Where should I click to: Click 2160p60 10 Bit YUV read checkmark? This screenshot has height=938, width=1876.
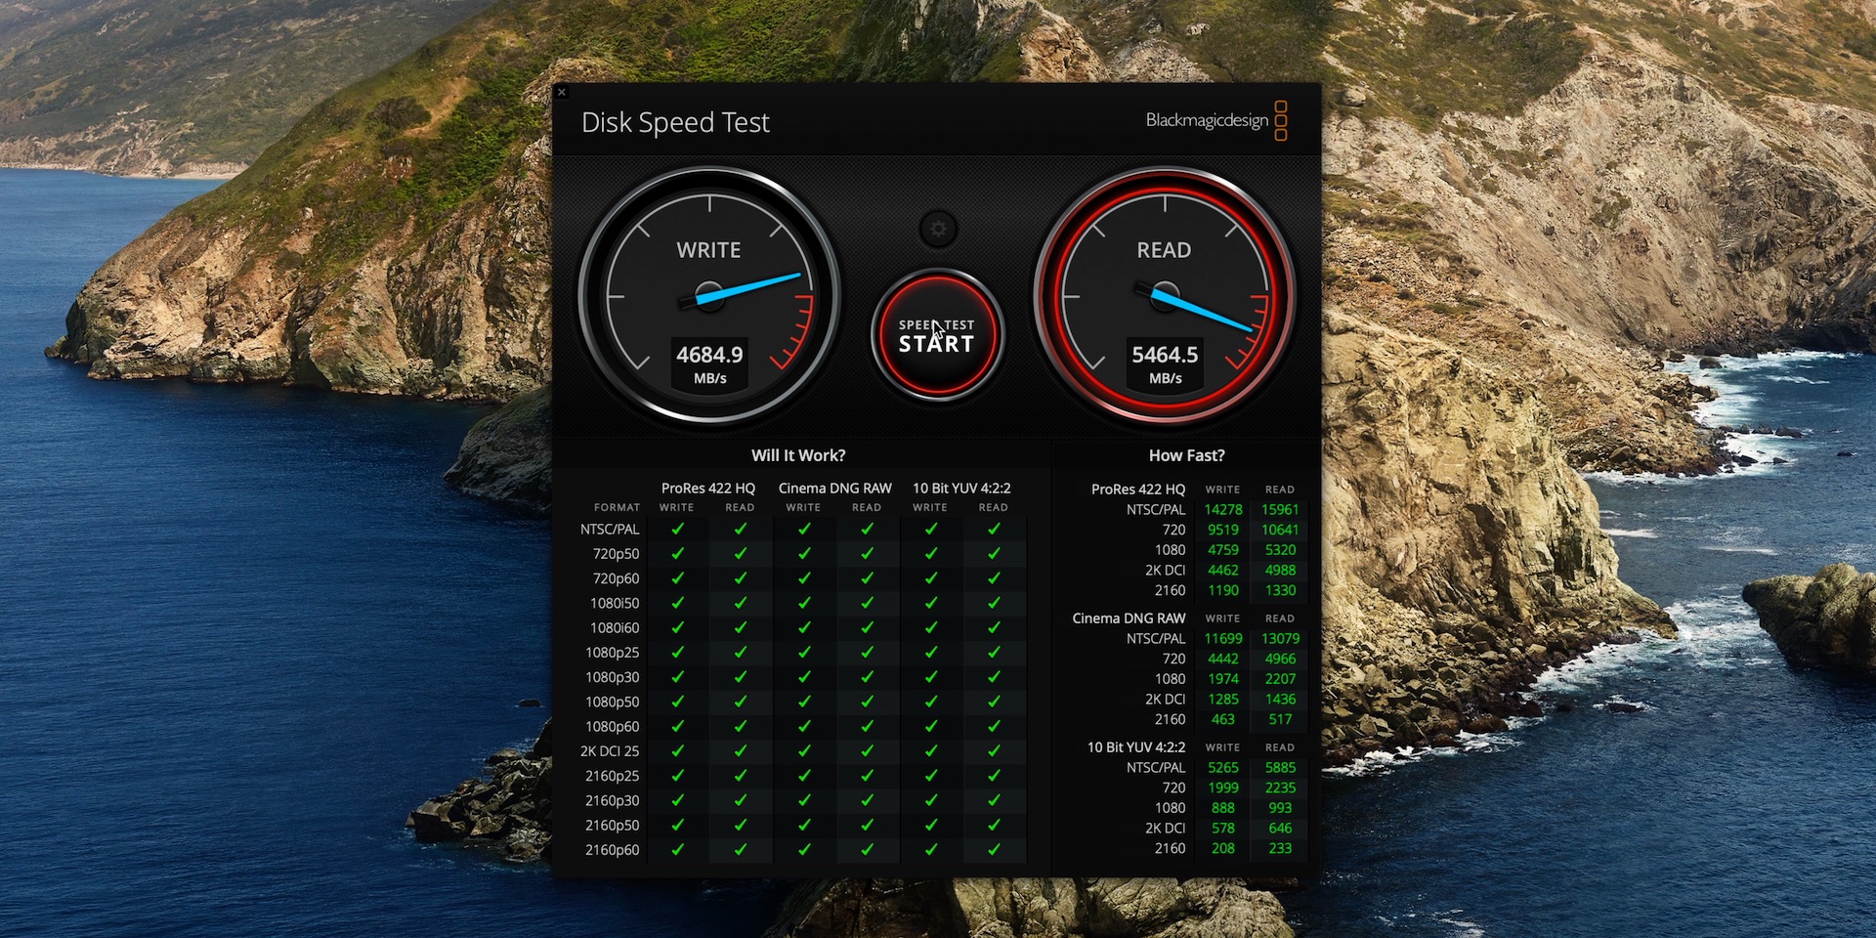pyautogui.click(x=994, y=850)
